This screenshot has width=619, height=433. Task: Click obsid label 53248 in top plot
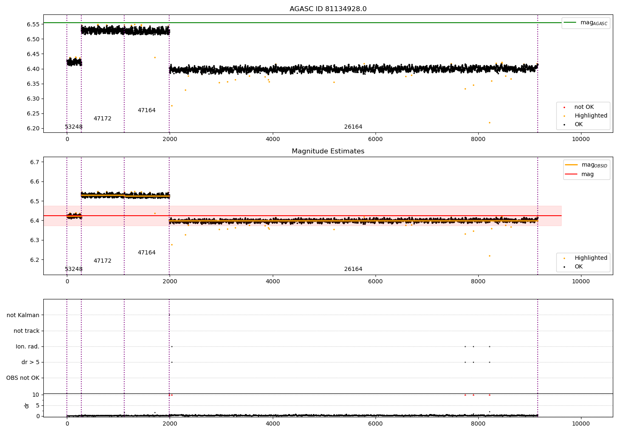[73, 127]
